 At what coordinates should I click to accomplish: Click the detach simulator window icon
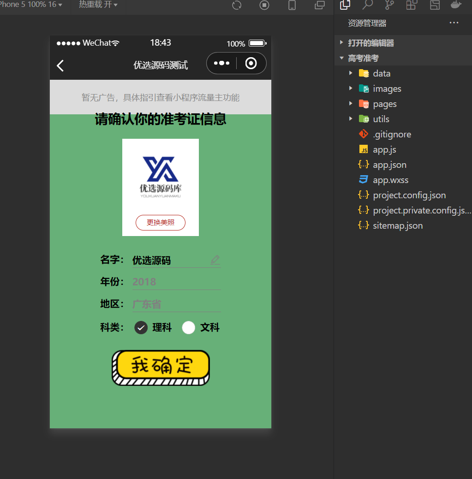[x=320, y=5]
